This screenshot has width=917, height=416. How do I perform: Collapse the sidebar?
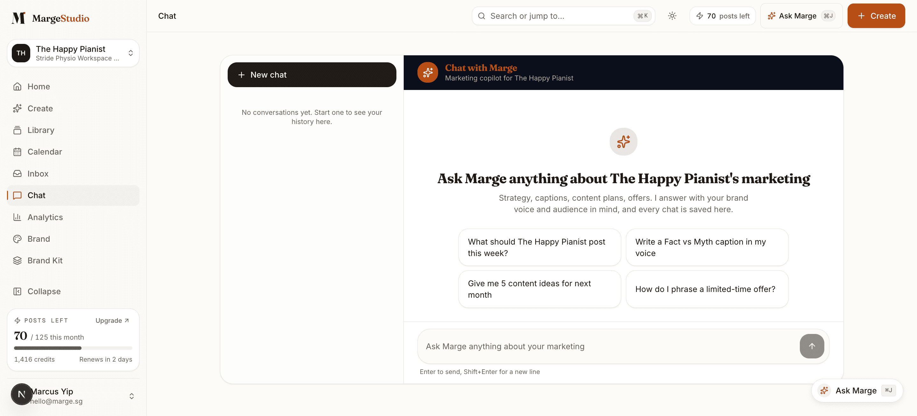click(73, 291)
